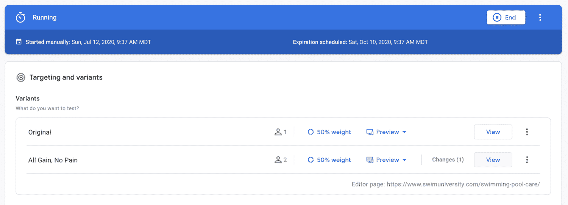Click the user count icon for All Gain
Image resolution: width=568 pixels, height=205 pixels.
(278, 160)
